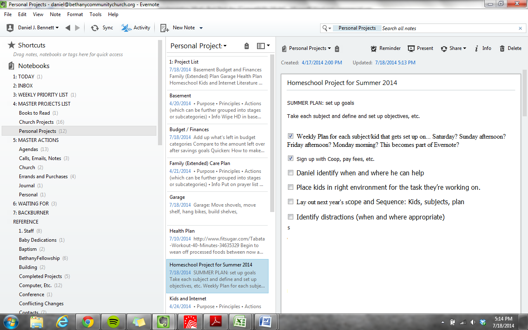Expand the Share dropdown menu

[464, 48]
